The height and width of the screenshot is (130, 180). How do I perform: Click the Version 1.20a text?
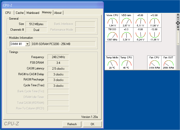pos(89,117)
